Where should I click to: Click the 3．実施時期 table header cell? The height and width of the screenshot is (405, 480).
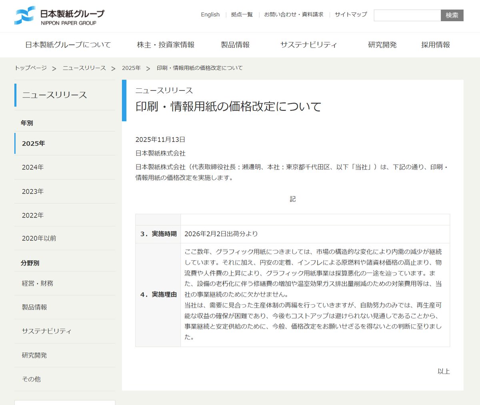click(158, 234)
